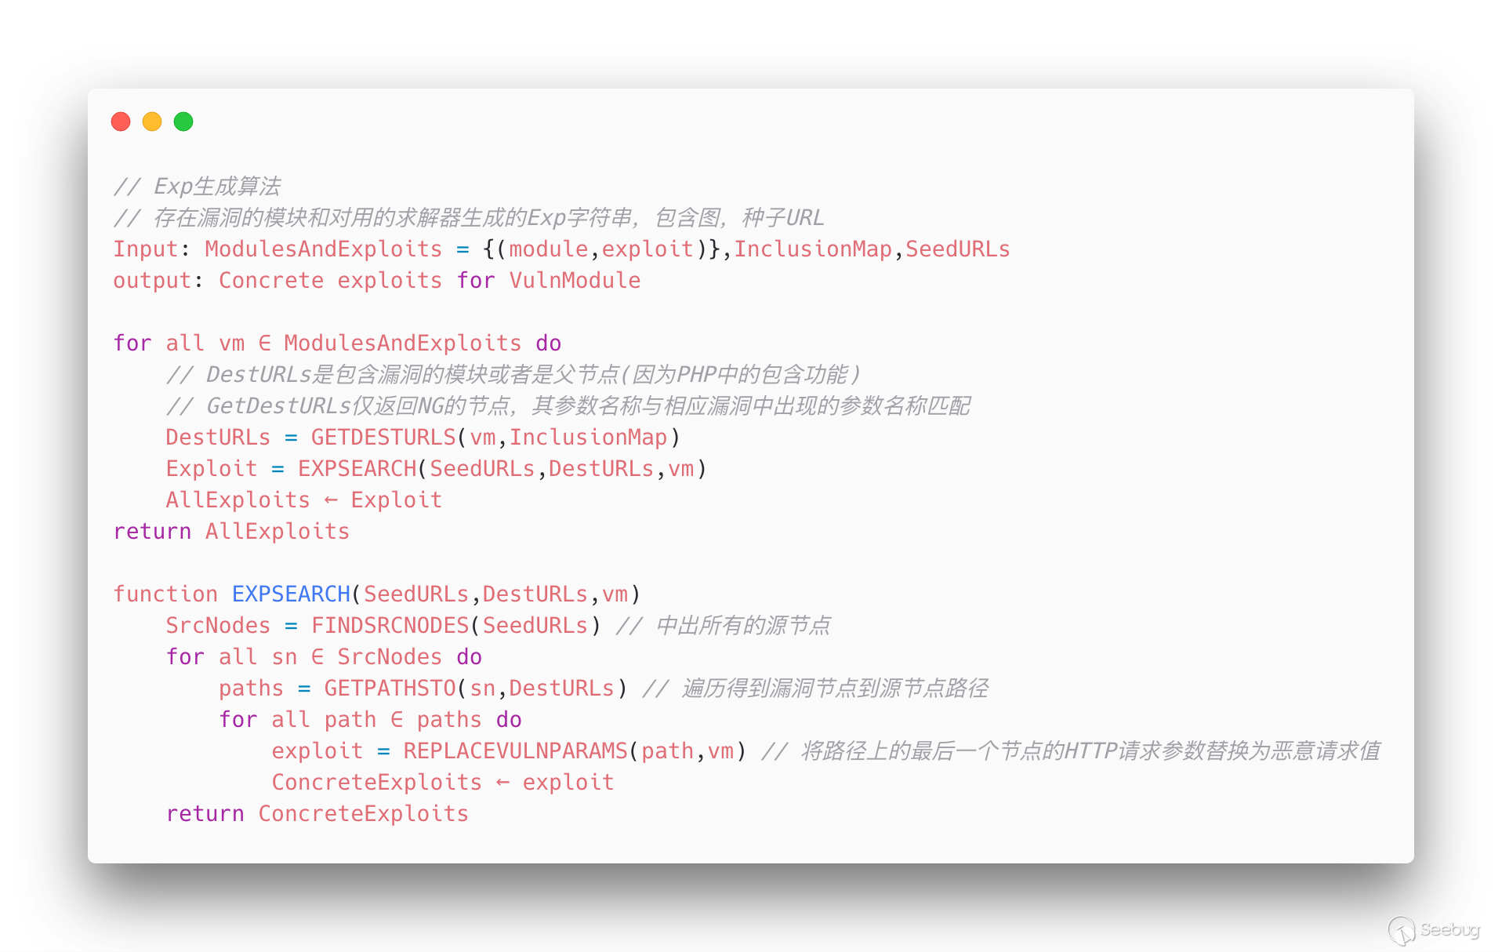The height and width of the screenshot is (952, 1502).
Task: Click 'InclusionMap' on the Input line
Action: (813, 249)
